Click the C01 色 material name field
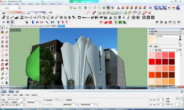The image size is (184, 110). pyautogui.click(x=168, y=36)
